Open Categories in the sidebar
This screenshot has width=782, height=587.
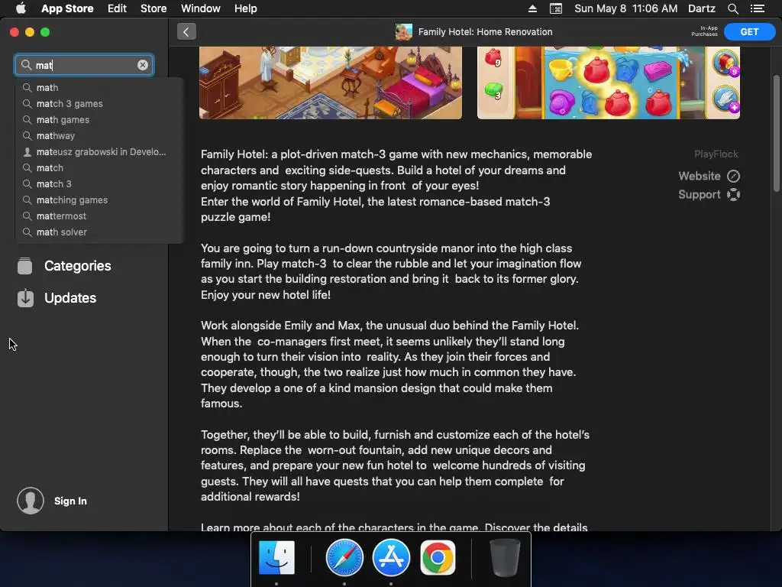77,266
